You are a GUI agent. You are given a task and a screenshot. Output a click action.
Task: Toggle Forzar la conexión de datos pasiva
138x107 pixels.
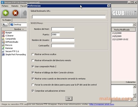(x=33, y=85)
